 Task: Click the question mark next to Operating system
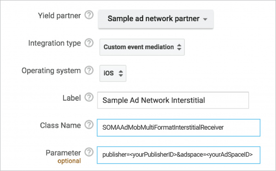[89, 70]
